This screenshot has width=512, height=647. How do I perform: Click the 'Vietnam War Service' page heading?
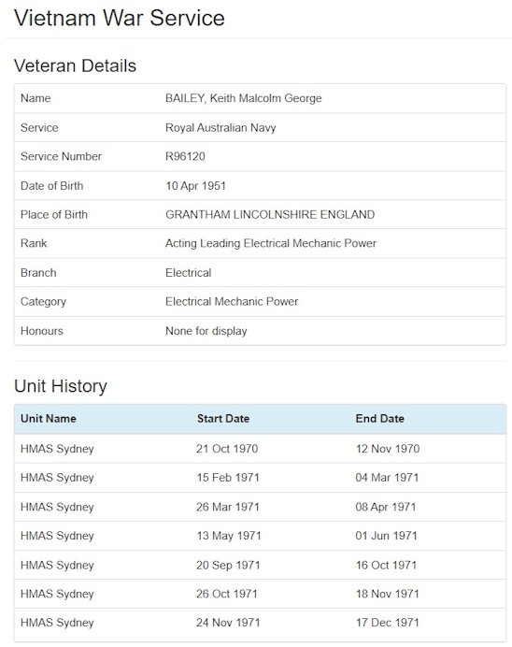point(120,18)
